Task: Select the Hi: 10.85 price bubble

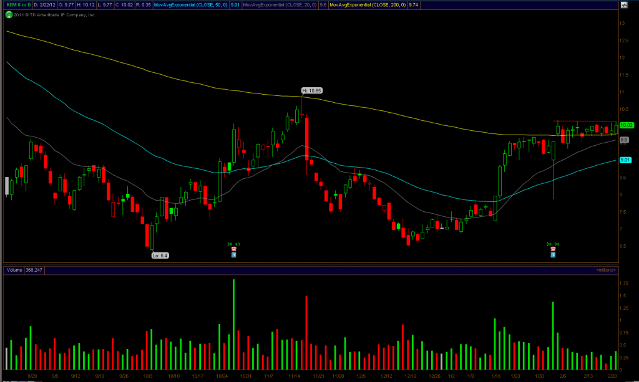Action: 311,90
